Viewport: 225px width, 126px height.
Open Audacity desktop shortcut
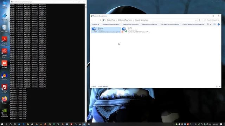coord(4,76)
